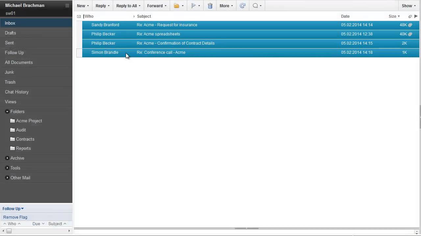
Task: Open dropdown arrow next to flag icon
Action: 199,6
